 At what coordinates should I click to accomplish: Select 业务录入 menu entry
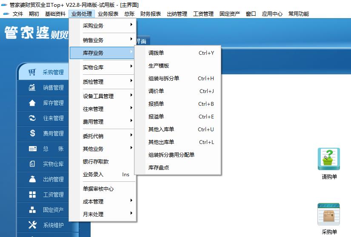click(x=103, y=175)
